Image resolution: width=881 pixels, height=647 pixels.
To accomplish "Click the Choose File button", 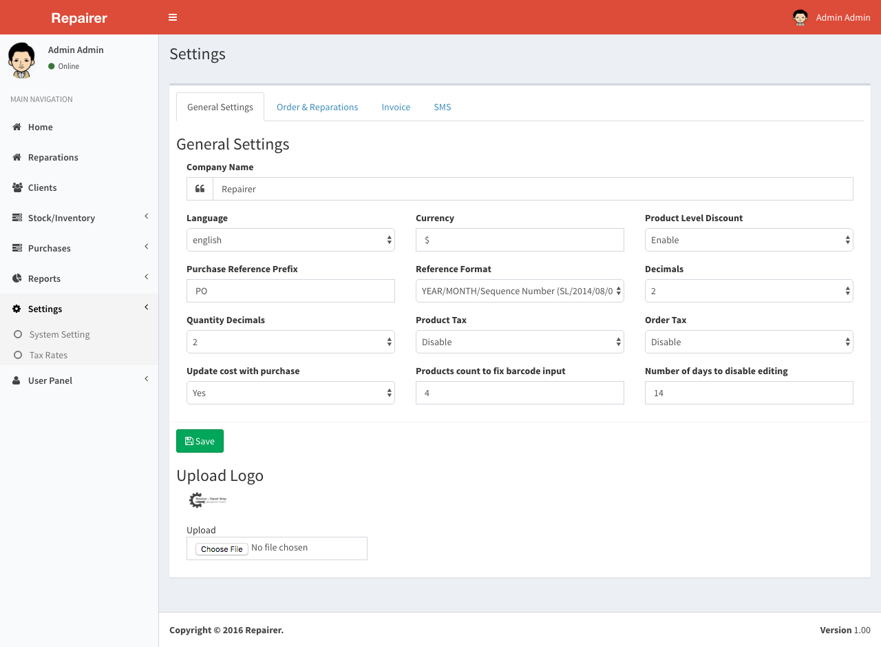I will point(222,548).
